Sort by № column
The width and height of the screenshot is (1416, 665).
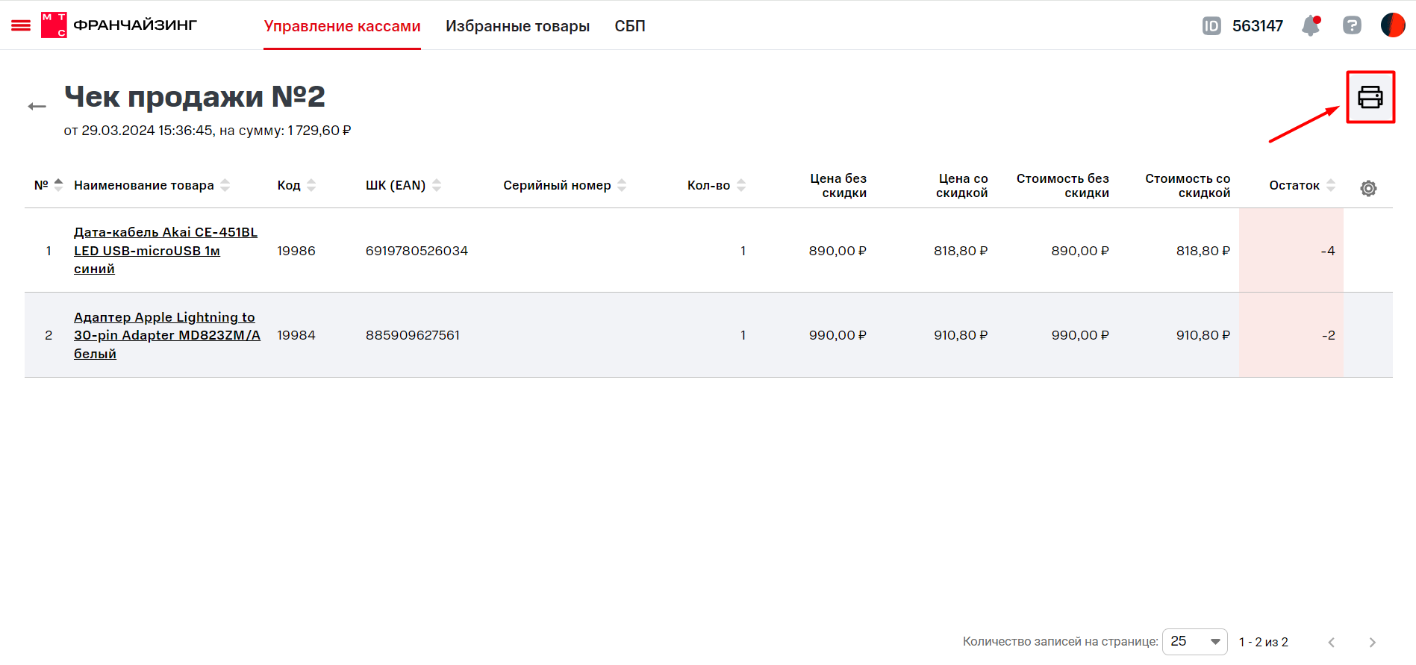click(x=49, y=185)
